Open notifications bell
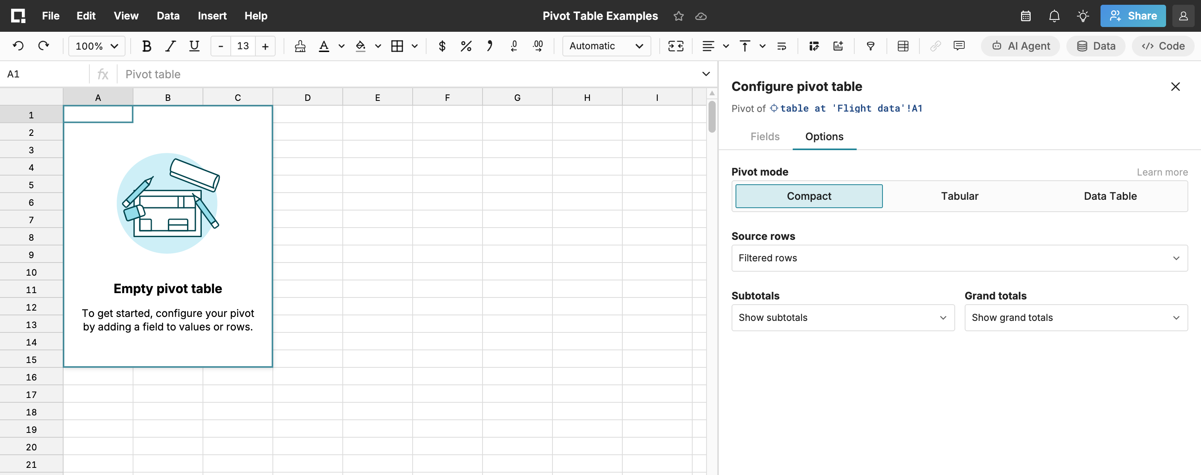1201x475 pixels. (x=1054, y=16)
